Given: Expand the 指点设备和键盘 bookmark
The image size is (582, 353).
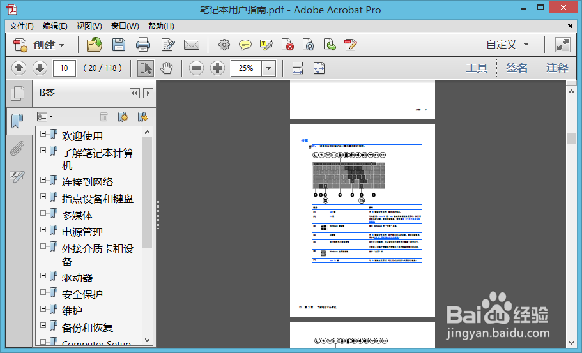Looking at the screenshot, I should 43,196.
